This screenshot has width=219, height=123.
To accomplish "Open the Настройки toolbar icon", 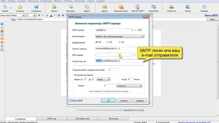I will coord(154,8).
